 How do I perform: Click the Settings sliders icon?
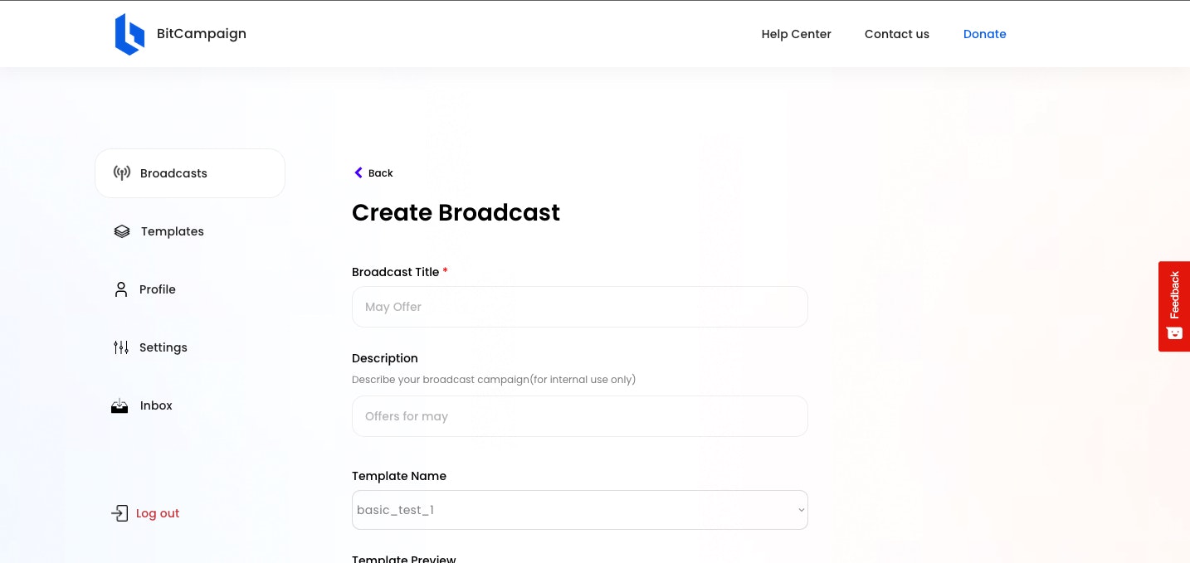121,347
